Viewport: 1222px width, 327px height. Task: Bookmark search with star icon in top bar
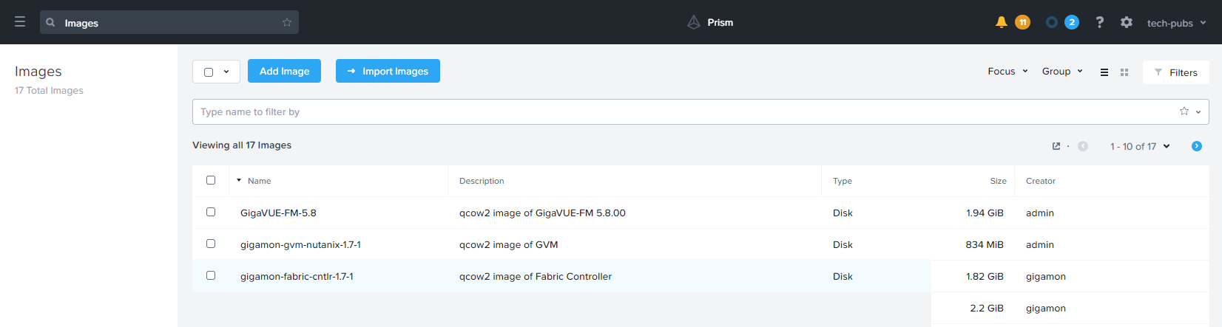click(287, 22)
